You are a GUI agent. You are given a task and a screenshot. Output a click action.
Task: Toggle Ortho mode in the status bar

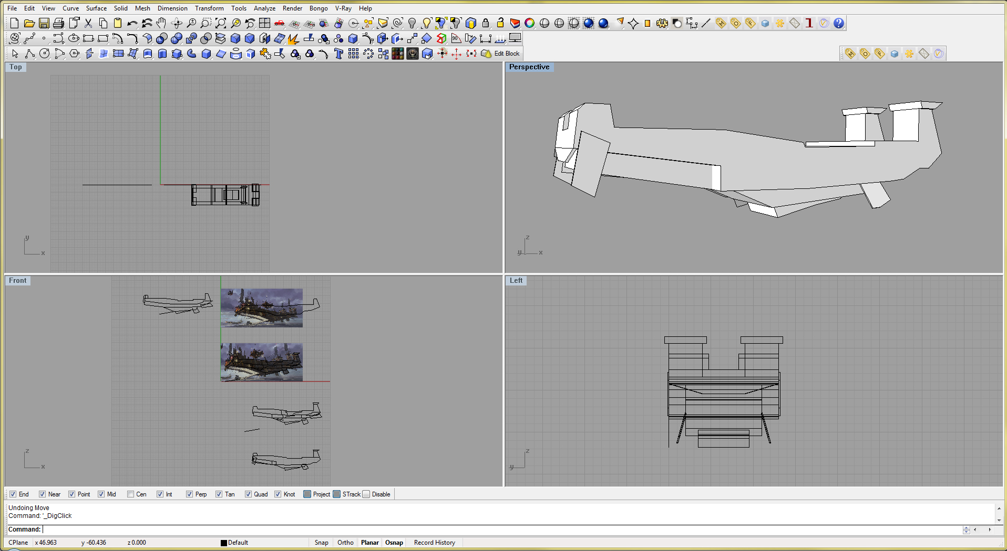tap(345, 543)
